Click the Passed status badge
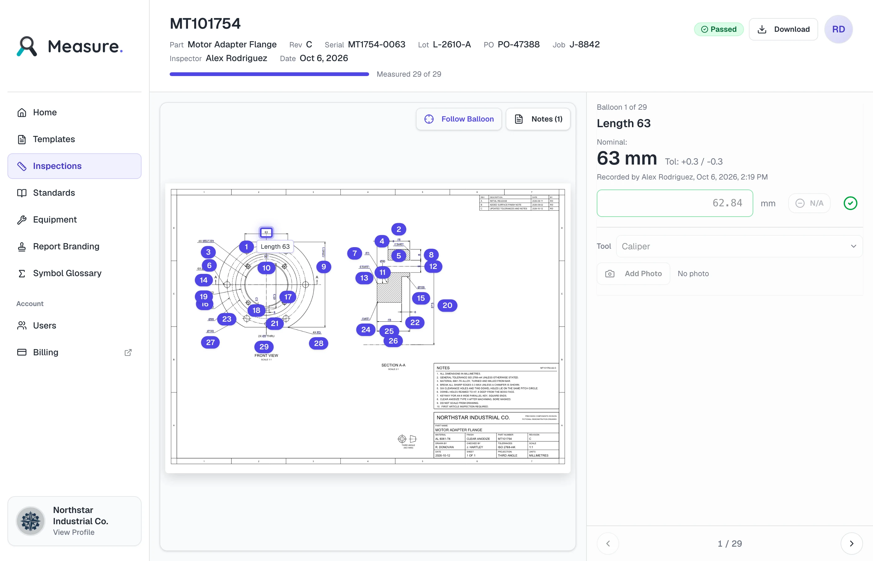The height and width of the screenshot is (561, 873). [719, 29]
